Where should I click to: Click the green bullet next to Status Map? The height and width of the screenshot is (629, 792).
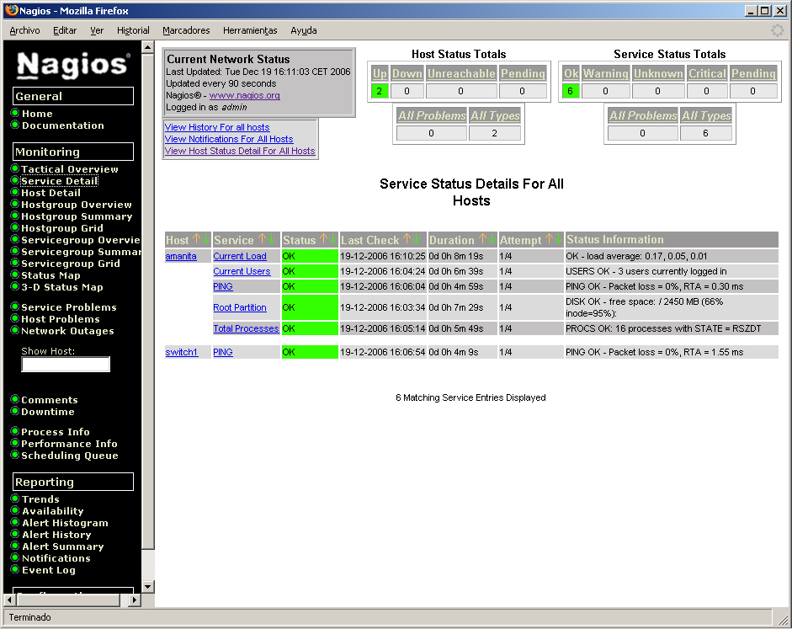point(15,275)
